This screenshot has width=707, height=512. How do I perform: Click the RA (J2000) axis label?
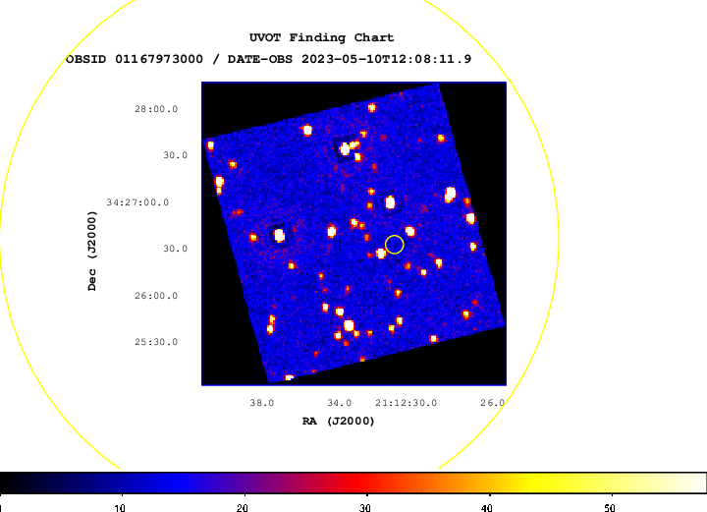(338, 421)
